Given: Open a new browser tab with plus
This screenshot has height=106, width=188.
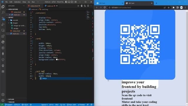Looking at the screenshot, I should [x=156, y=3].
